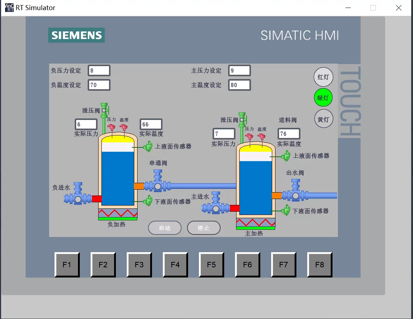Click left tank 温度 gauge icon
Image resolution: width=413 pixels, height=319 pixels.
click(x=123, y=128)
